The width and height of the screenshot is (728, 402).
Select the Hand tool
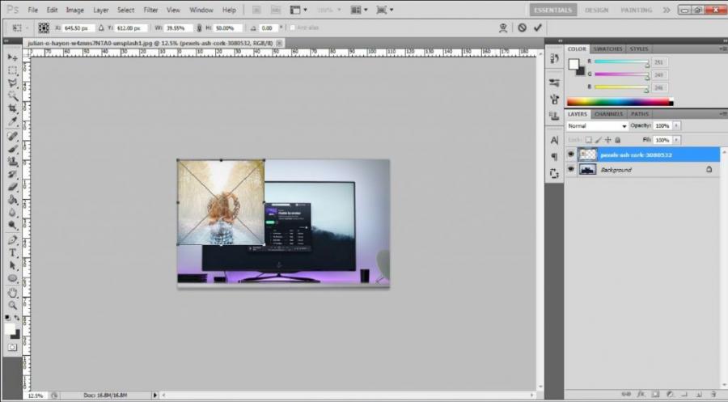12,293
